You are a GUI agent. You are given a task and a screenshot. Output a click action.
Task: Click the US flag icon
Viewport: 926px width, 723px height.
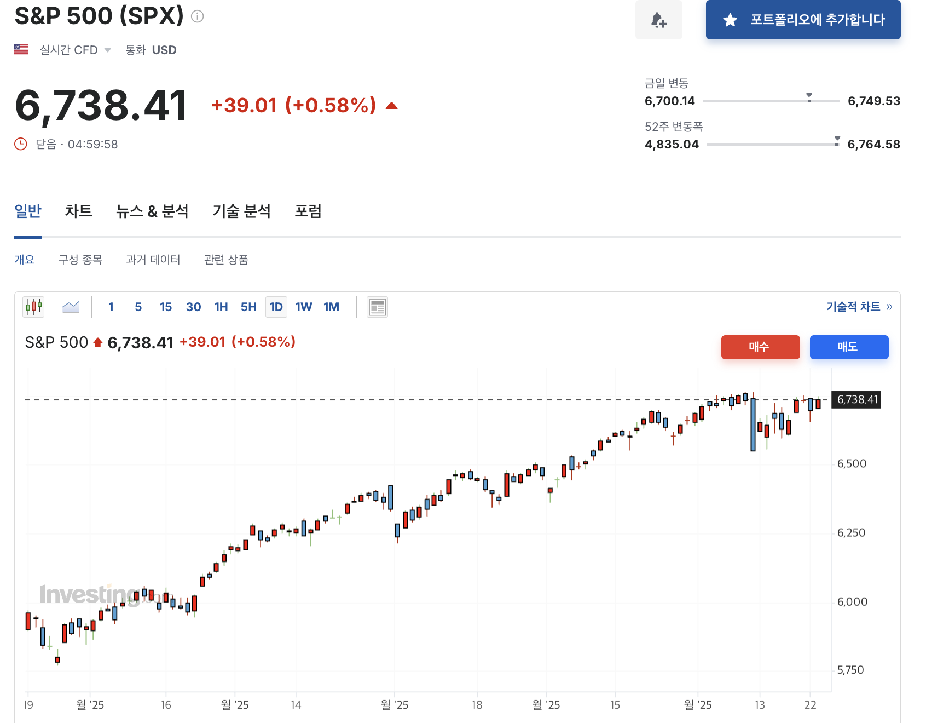21,50
